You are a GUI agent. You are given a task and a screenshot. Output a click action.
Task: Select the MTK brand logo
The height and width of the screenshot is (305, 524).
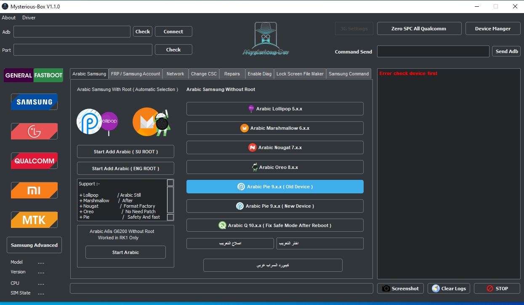(x=34, y=220)
